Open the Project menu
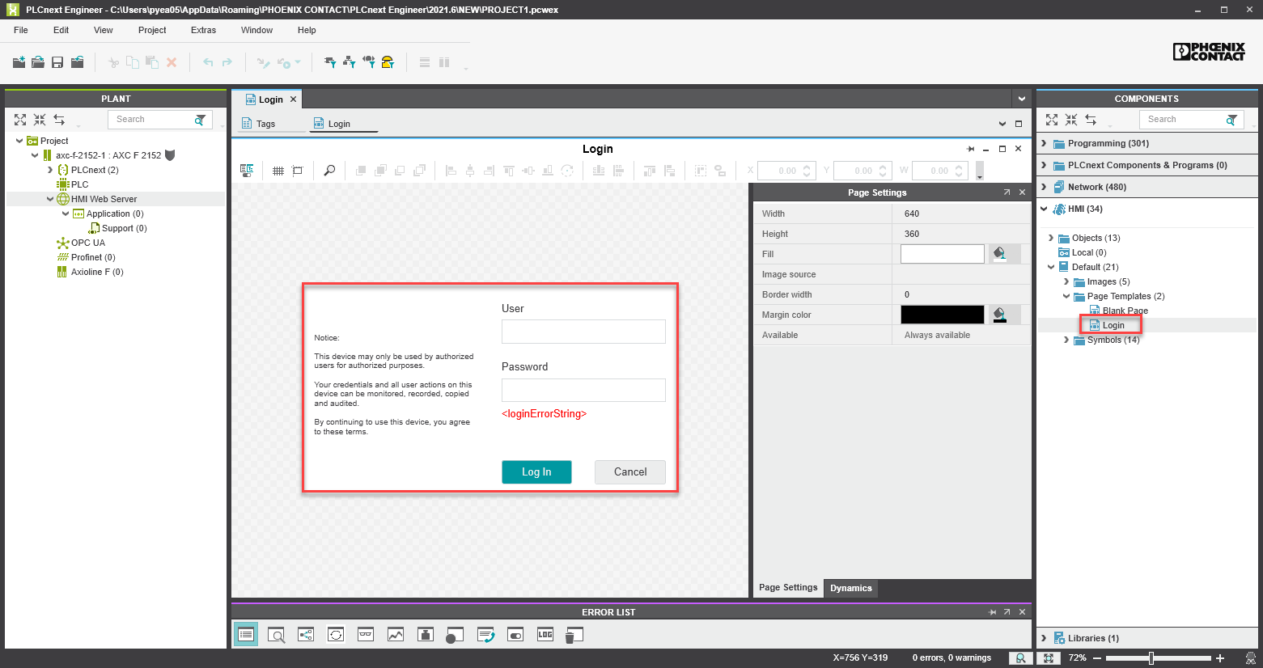 [x=152, y=30]
